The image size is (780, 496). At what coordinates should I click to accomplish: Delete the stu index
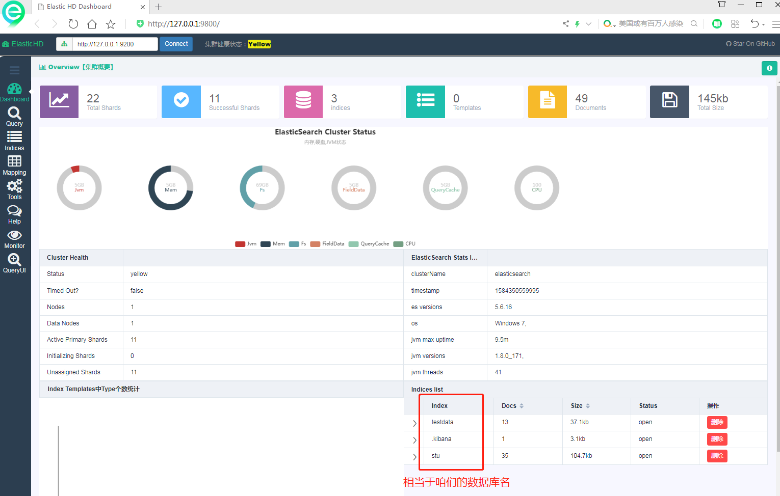point(717,456)
